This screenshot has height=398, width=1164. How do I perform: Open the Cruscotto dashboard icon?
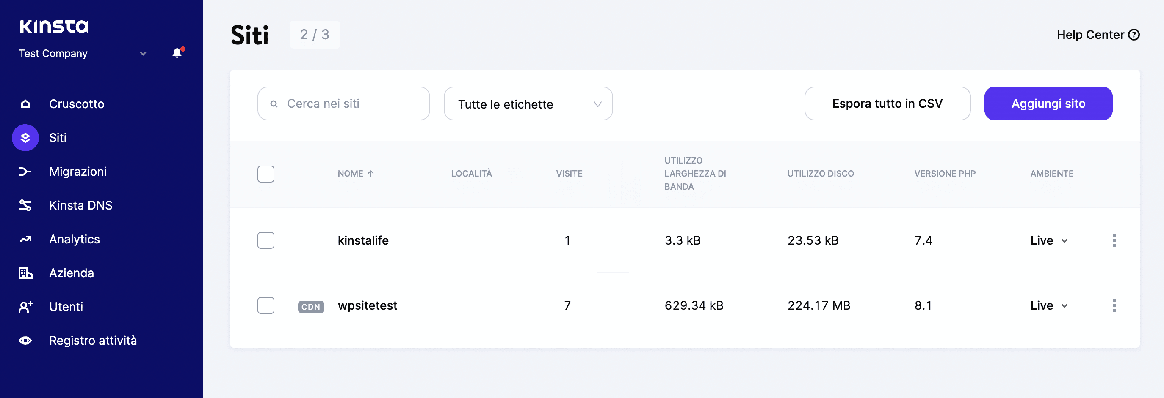click(25, 104)
